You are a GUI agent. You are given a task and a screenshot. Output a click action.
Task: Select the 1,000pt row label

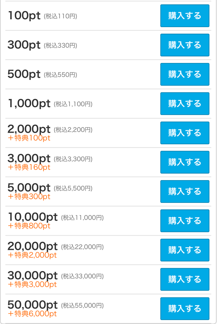pyautogui.click(x=29, y=103)
